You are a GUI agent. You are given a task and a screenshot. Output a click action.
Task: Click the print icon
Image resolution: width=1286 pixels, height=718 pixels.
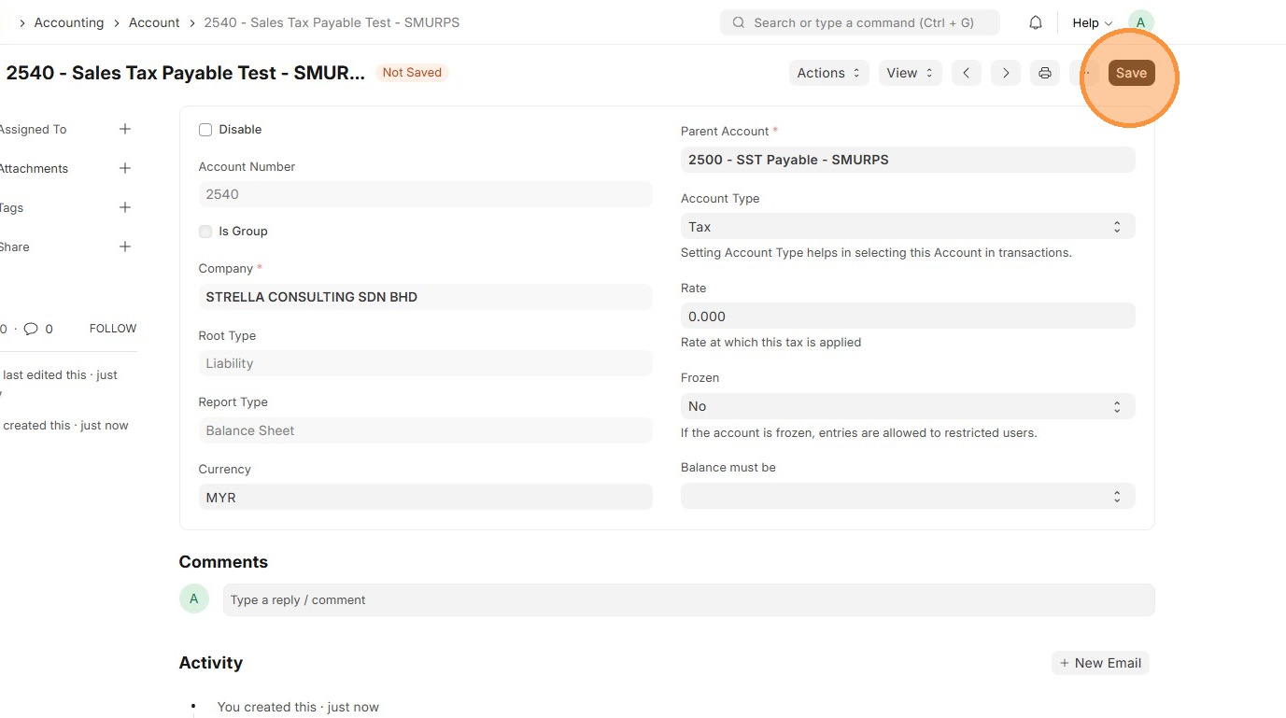[1045, 73]
